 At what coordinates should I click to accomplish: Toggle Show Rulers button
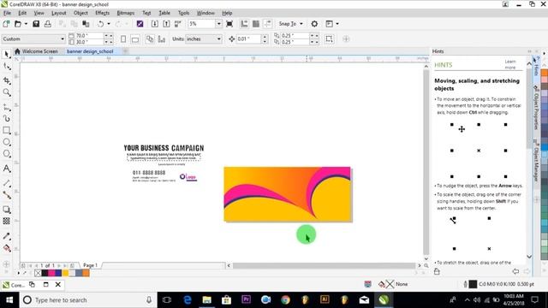pos(244,24)
